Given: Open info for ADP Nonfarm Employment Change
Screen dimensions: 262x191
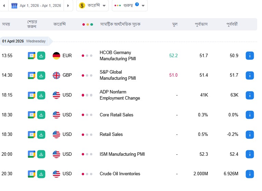Looking at the screenshot, I should click(250, 95).
